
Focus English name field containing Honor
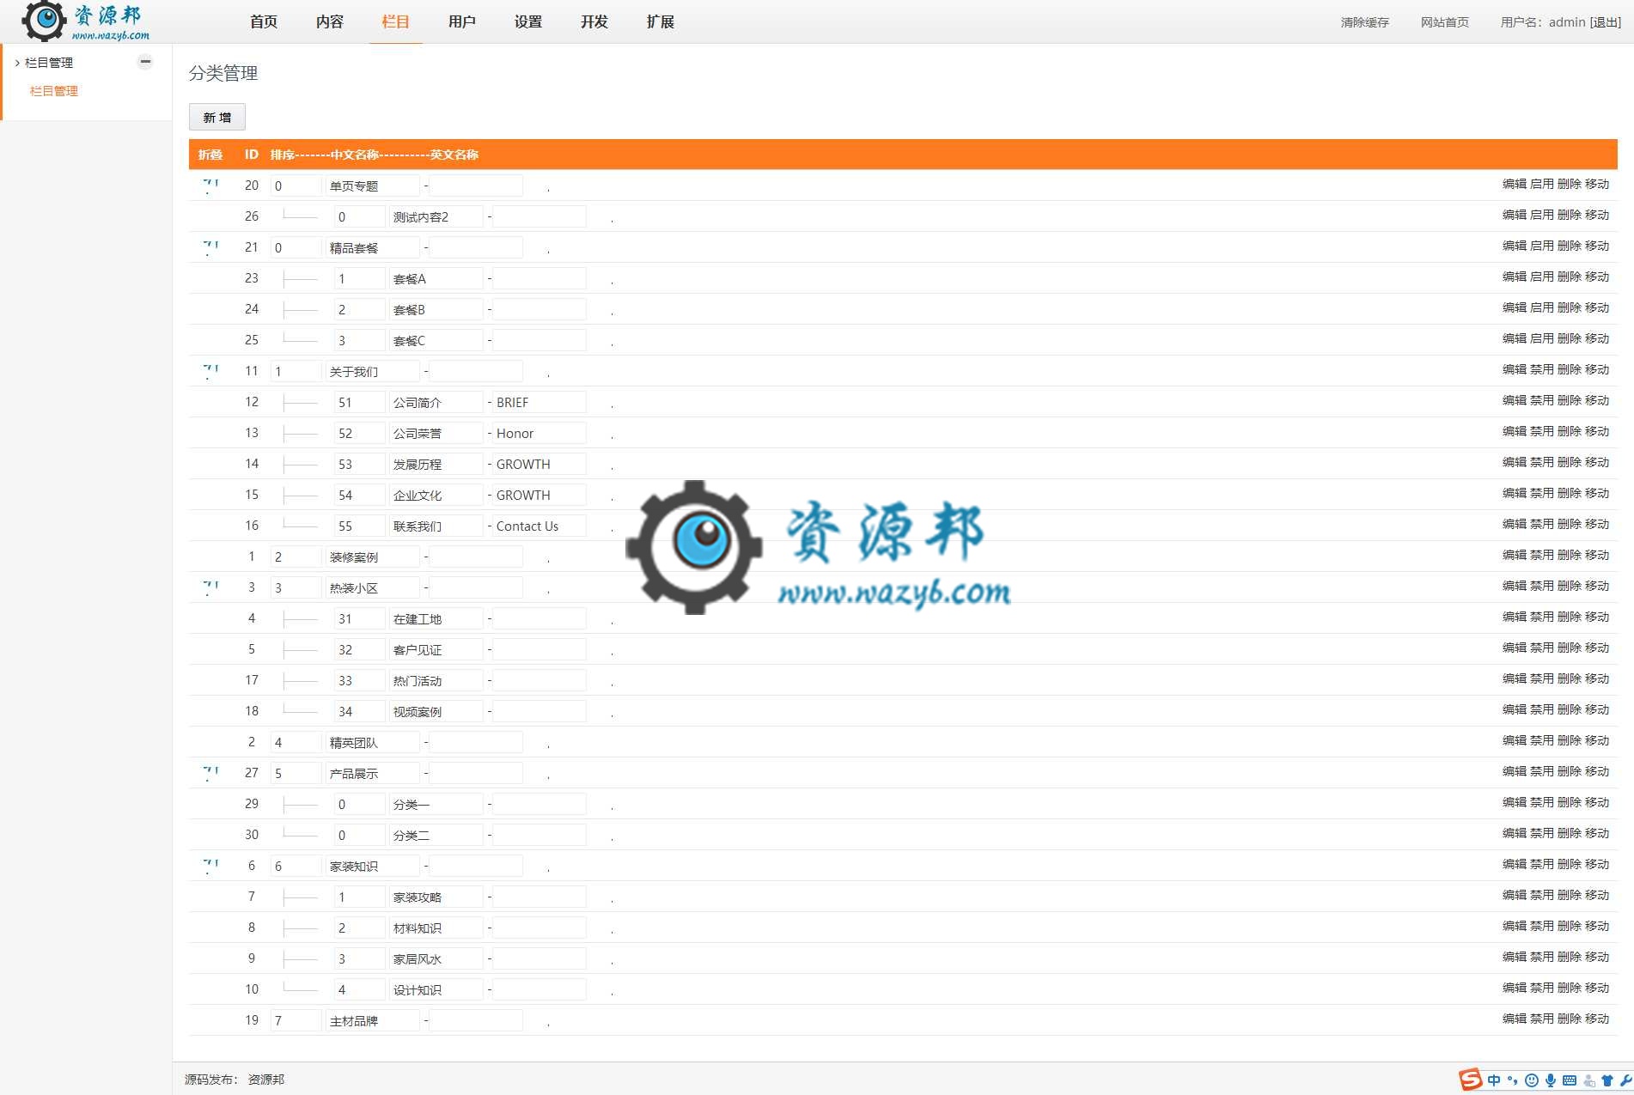tap(539, 433)
